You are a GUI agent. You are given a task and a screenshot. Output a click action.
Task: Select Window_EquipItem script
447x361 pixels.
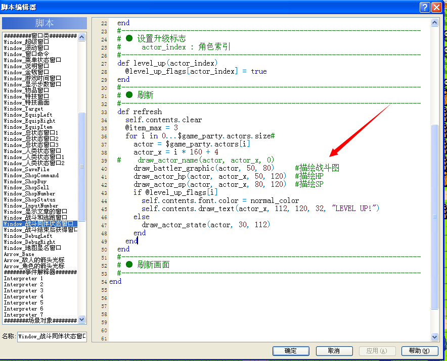pyautogui.click(x=28, y=127)
